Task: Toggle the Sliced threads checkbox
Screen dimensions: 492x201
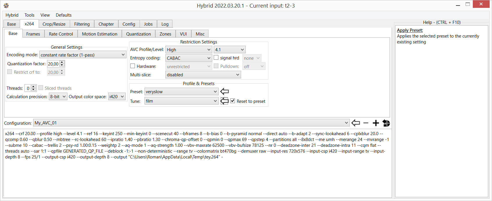Action: [x=41, y=88]
